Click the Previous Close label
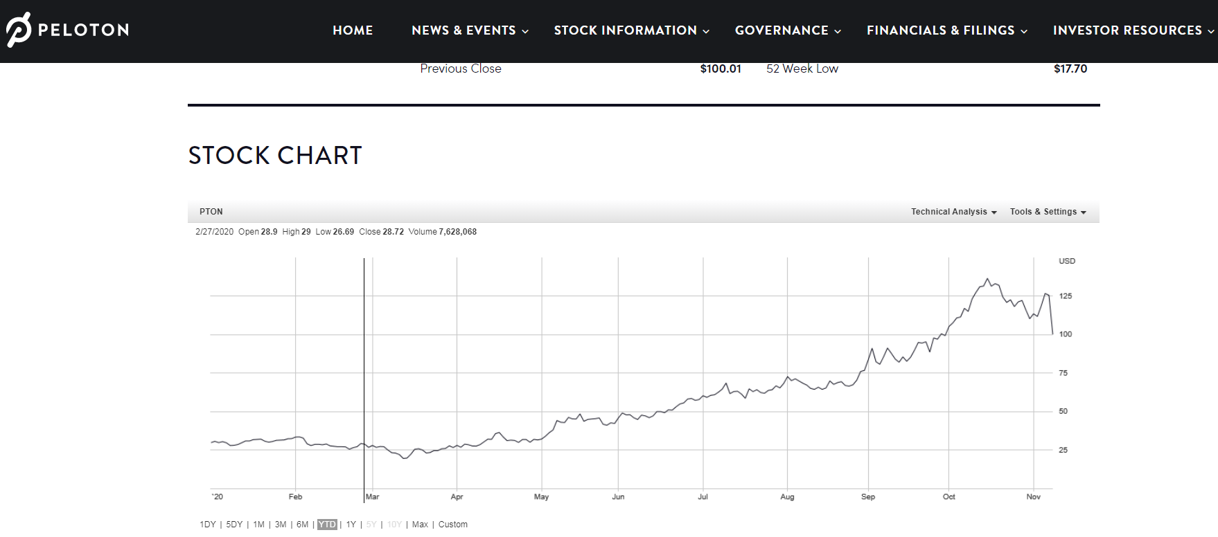The height and width of the screenshot is (537, 1218). [461, 69]
